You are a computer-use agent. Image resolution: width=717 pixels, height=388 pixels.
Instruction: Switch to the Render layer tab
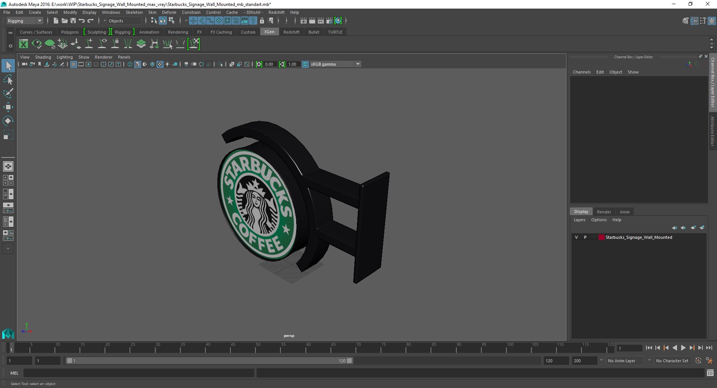[604, 212]
